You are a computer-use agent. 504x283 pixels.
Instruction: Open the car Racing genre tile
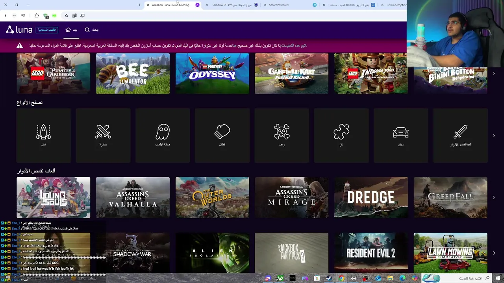pyautogui.click(x=401, y=136)
